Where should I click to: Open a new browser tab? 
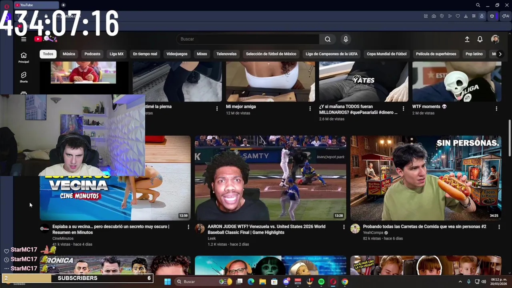point(63,5)
